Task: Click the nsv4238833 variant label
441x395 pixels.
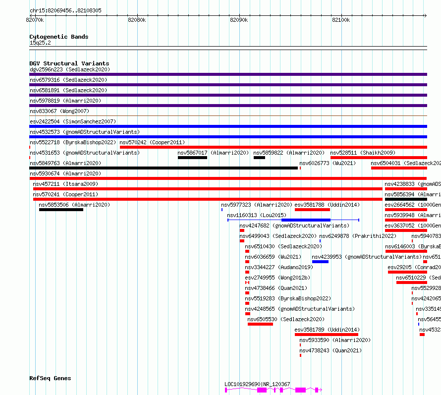Action: (x=413, y=184)
